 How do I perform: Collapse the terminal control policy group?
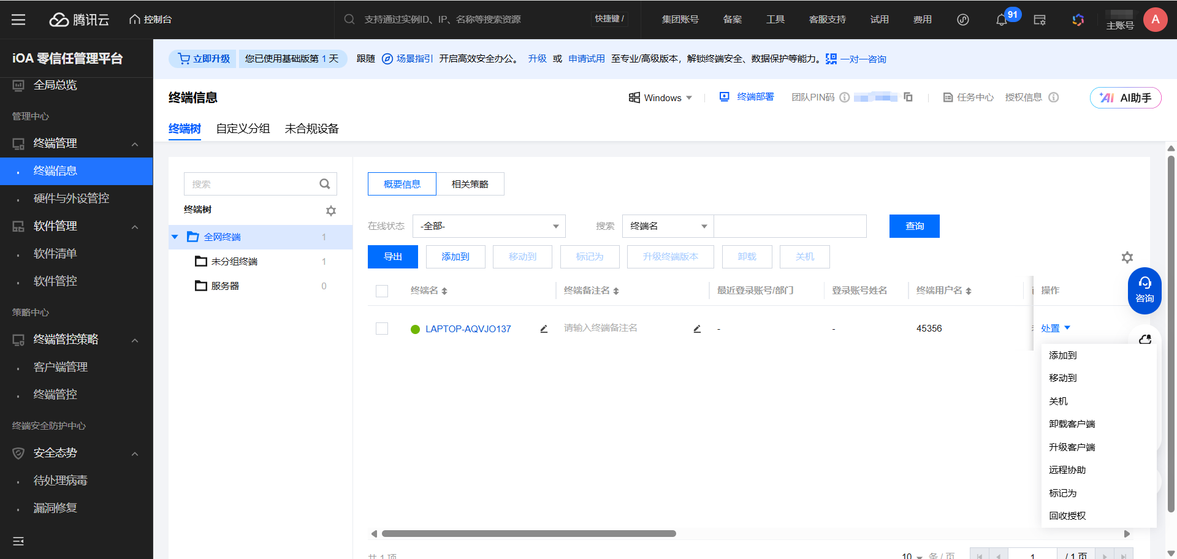pyautogui.click(x=135, y=340)
